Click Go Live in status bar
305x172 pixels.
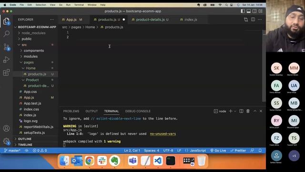coord(218,150)
